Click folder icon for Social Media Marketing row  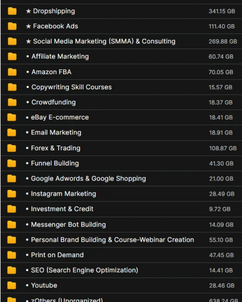click(x=12, y=41)
